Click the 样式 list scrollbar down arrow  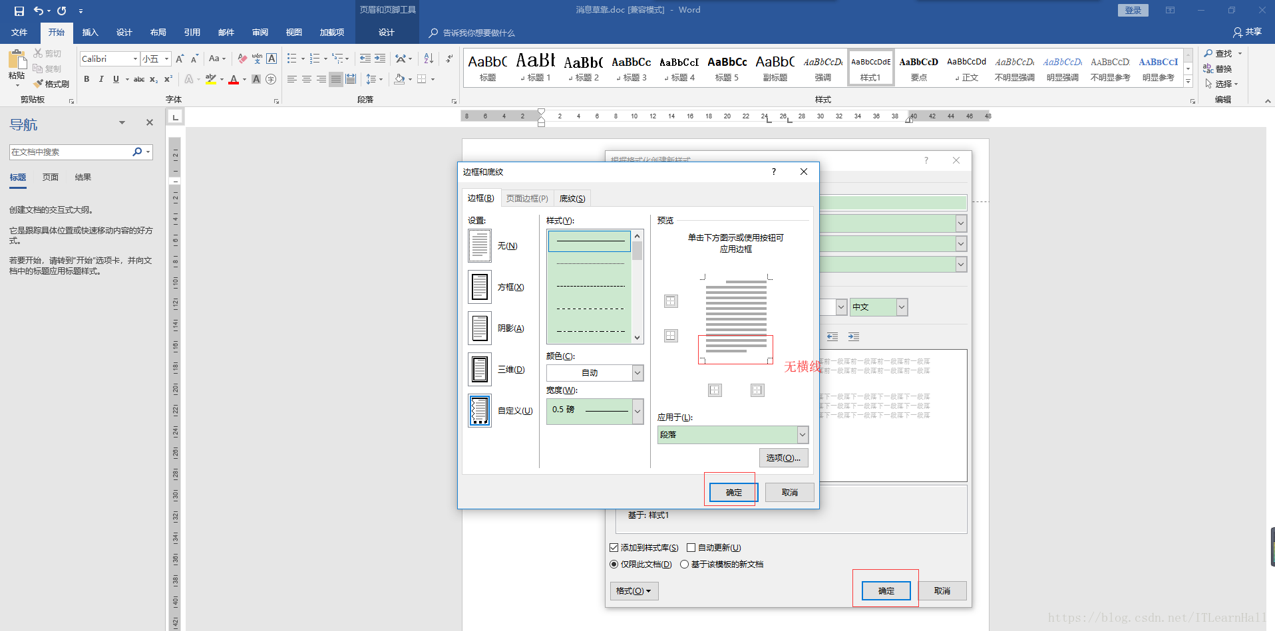pyautogui.click(x=637, y=338)
